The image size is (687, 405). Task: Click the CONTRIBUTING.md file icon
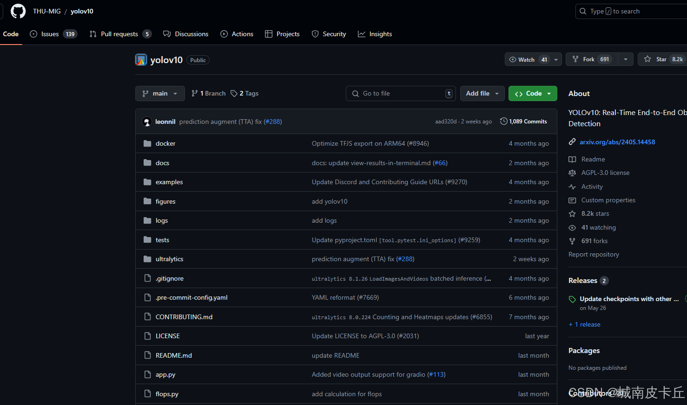tap(147, 317)
